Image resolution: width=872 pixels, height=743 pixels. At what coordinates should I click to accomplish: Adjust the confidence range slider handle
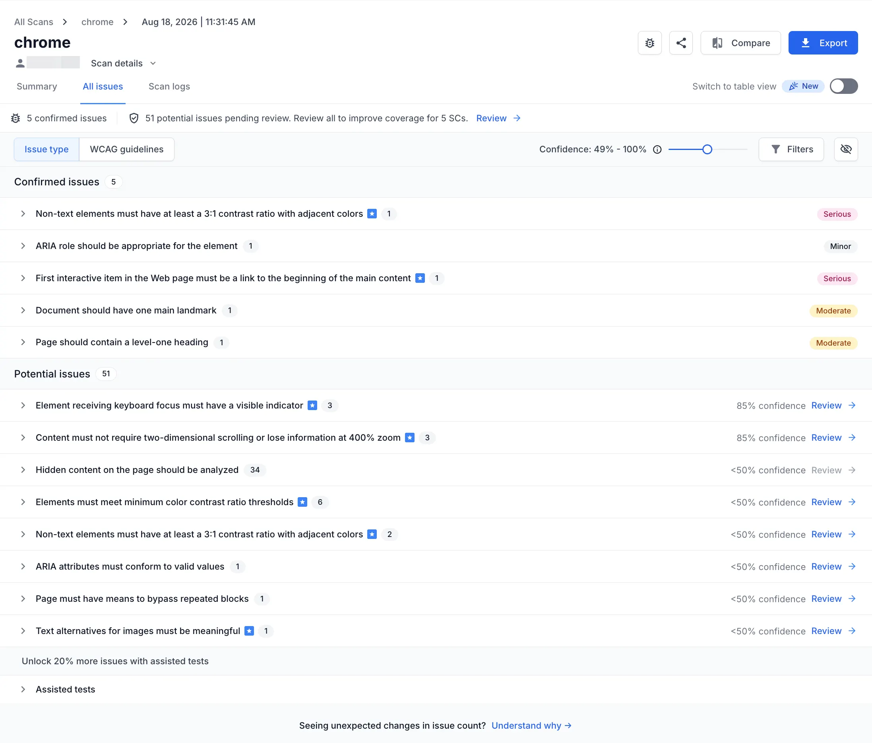tap(707, 150)
